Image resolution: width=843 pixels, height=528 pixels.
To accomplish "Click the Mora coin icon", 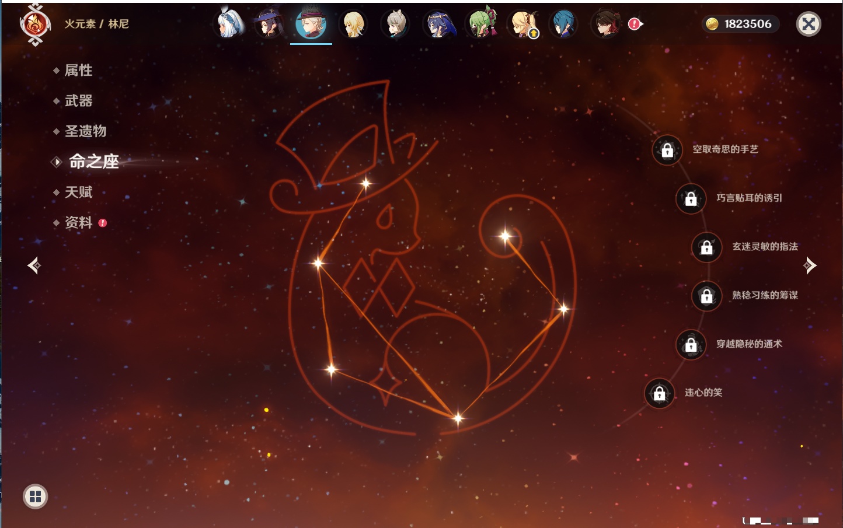I will [712, 24].
